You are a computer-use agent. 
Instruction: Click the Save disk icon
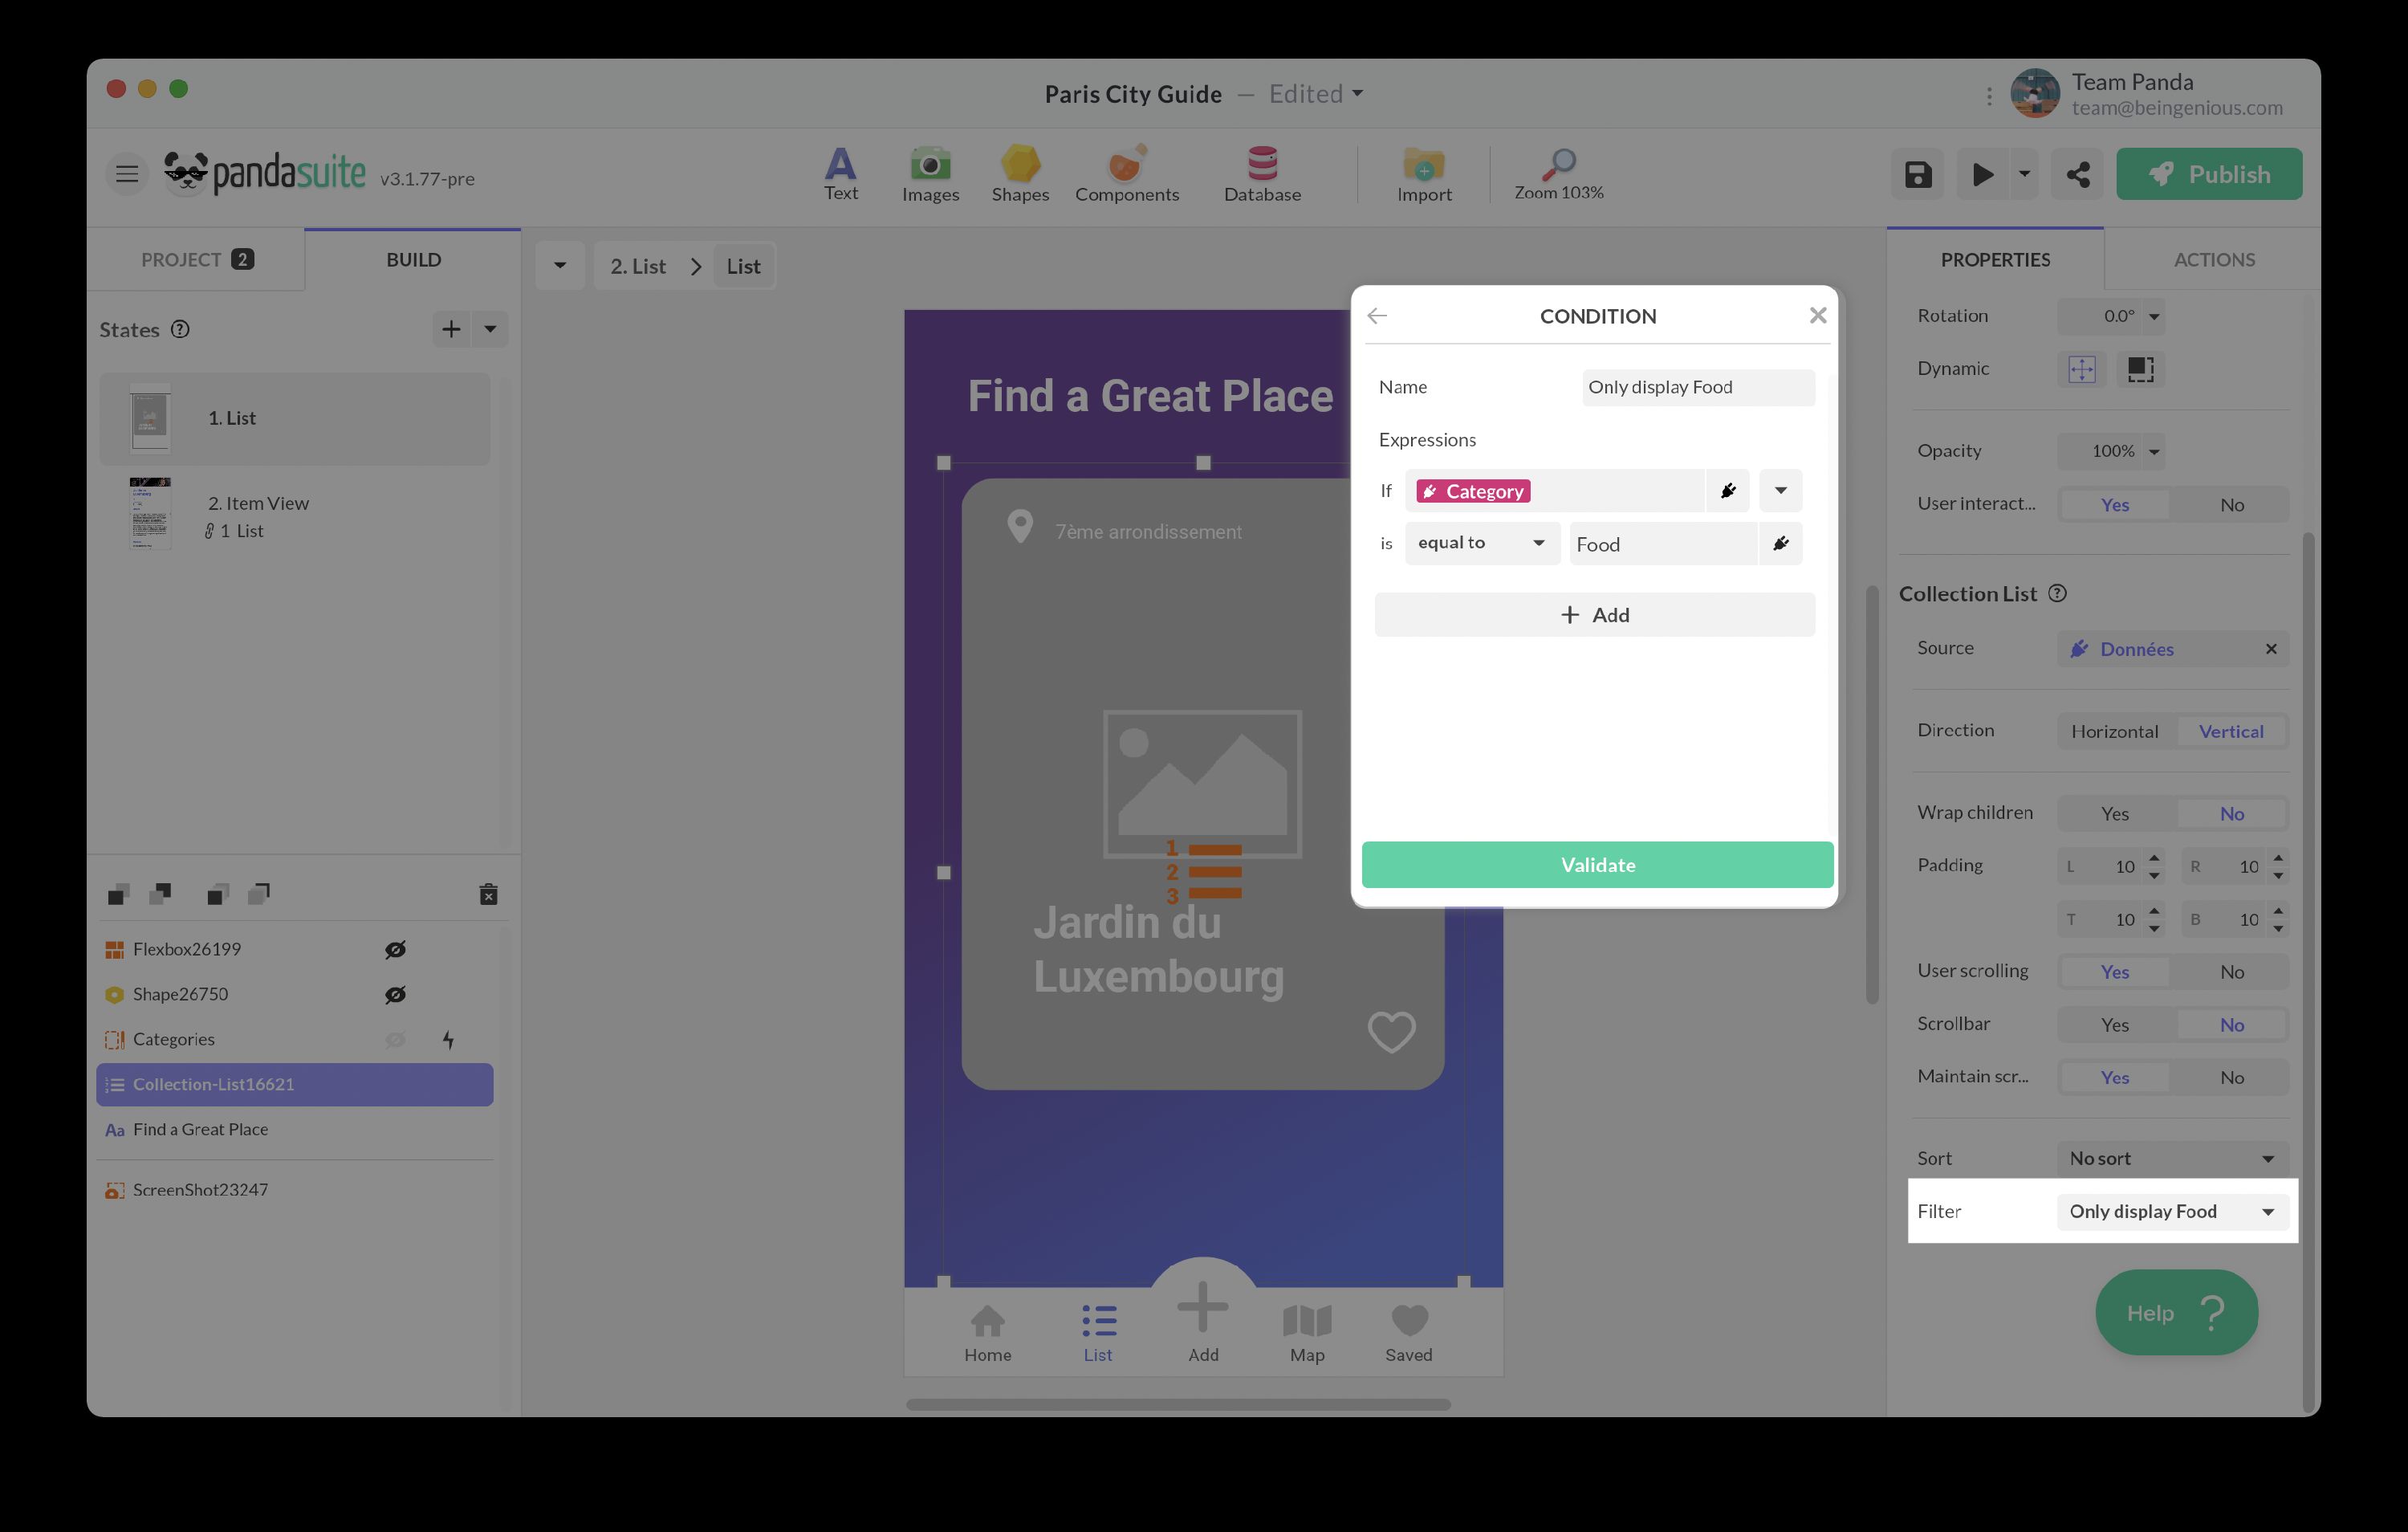(1917, 174)
